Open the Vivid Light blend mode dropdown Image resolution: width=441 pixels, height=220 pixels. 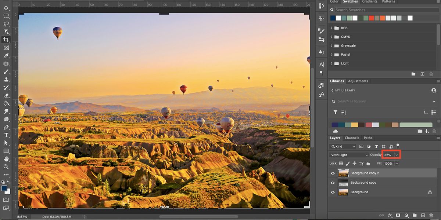348,155
